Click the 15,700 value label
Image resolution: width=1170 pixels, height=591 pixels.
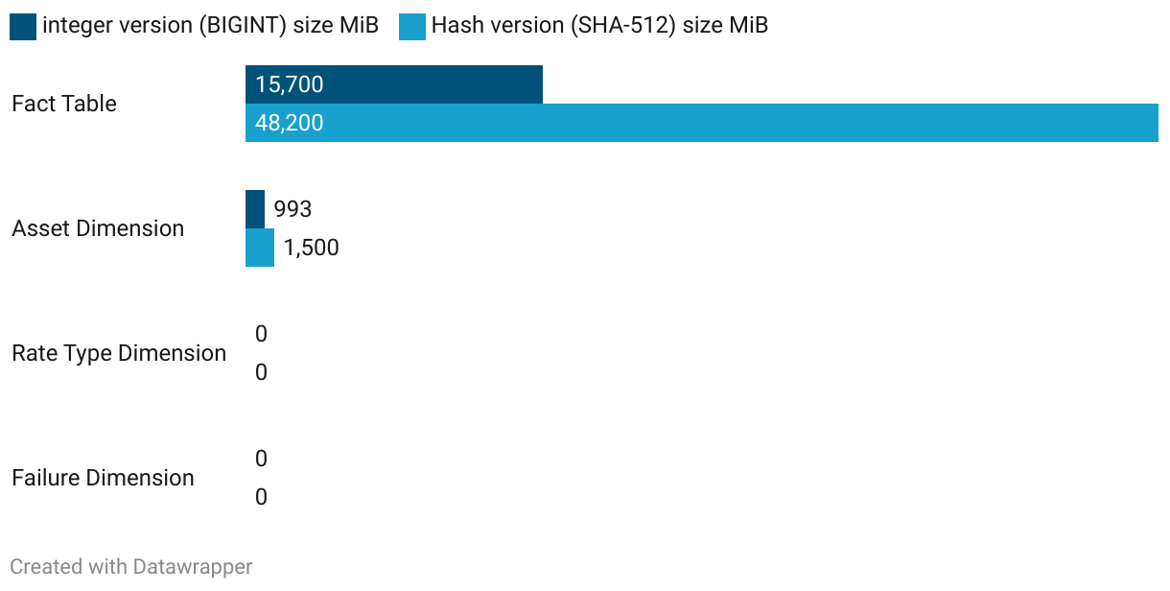pyautogui.click(x=290, y=84)
